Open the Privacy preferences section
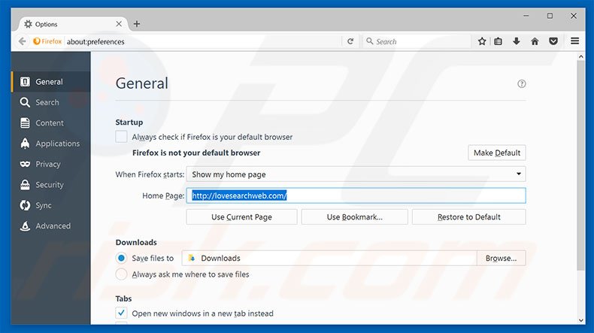Screen dimensions: 594x333 [47, 164]
